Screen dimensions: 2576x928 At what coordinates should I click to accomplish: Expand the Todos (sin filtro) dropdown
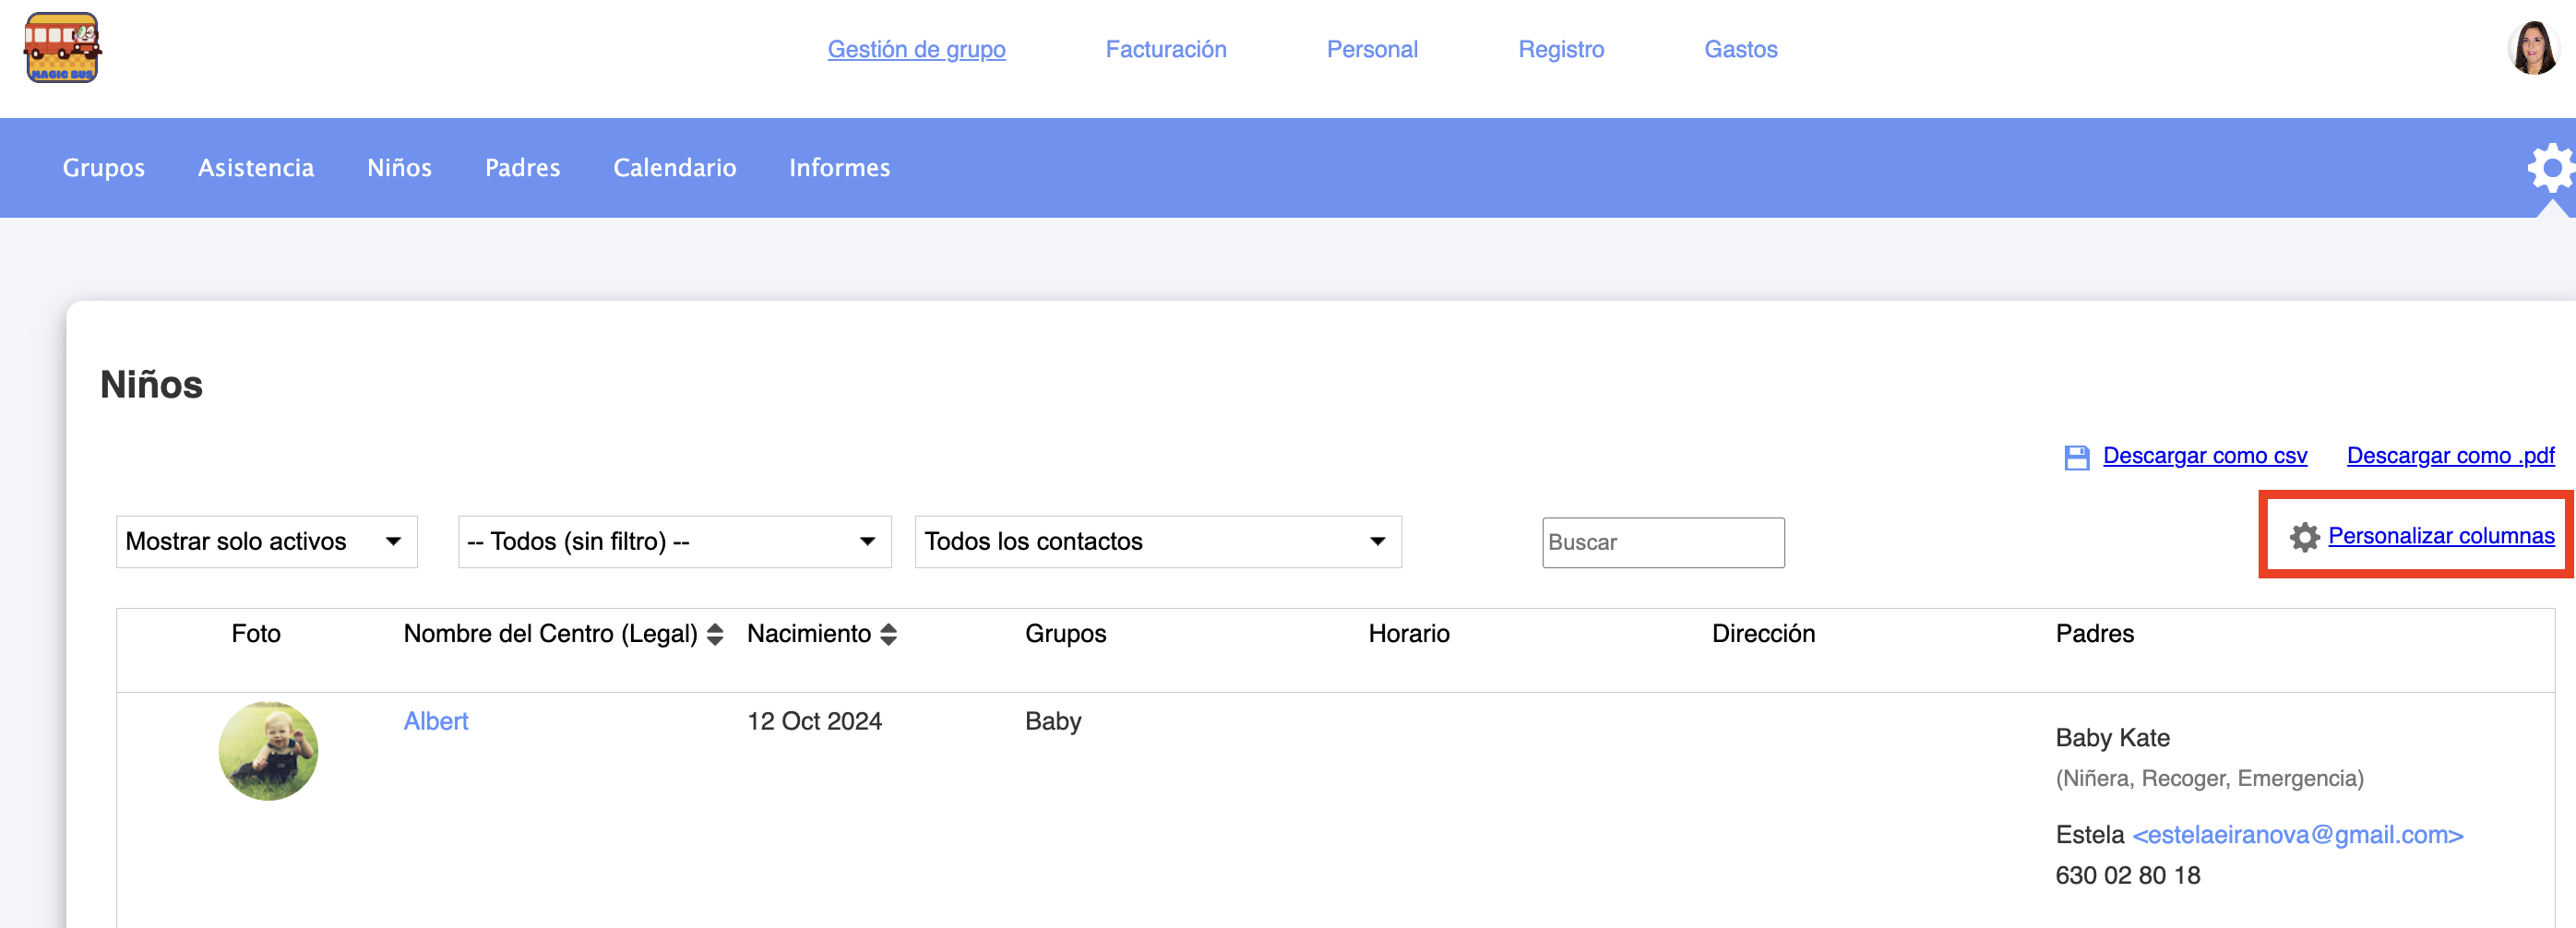[674, 541]
